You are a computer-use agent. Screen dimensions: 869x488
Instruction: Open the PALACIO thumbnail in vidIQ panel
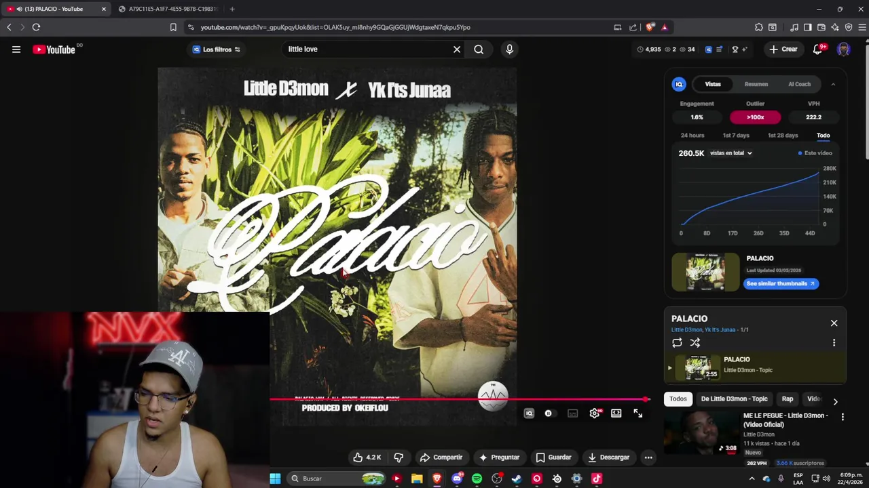[705, 272]
